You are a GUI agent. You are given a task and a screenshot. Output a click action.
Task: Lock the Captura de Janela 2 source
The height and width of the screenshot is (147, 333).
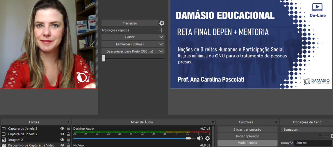pos(68,134)
